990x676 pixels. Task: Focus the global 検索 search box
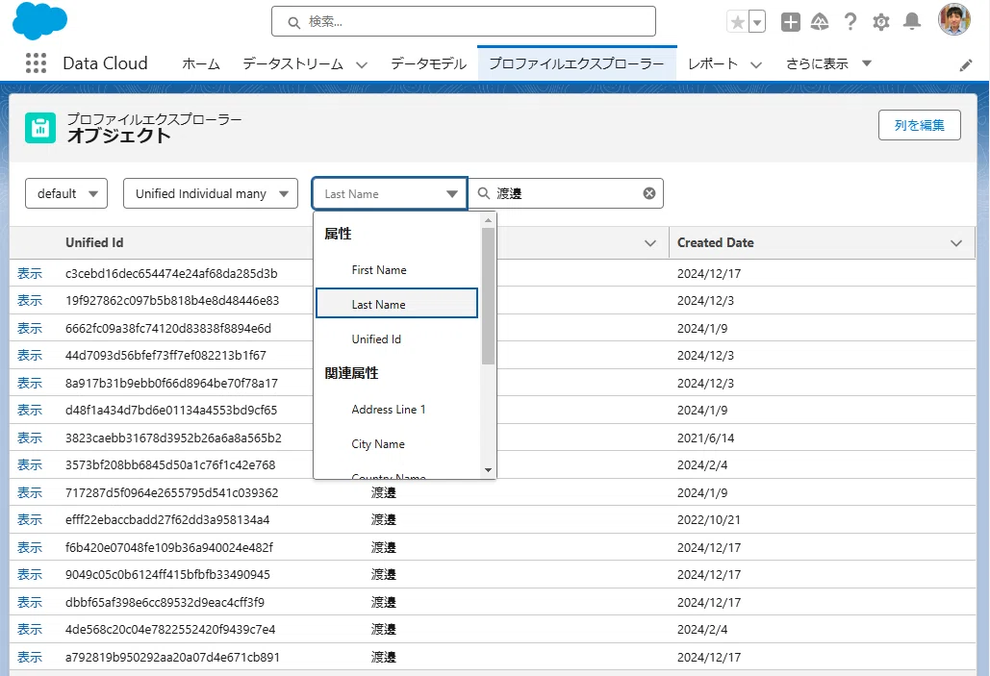click(464, 21)
